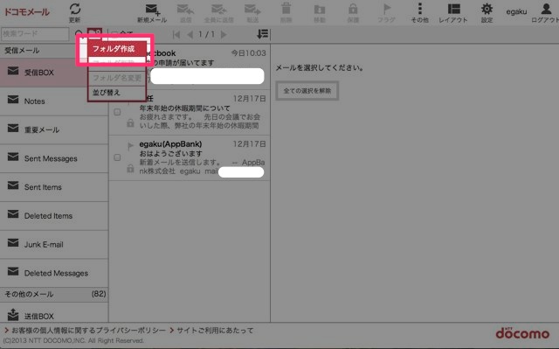Open the Deleted Messages folder

click(x=54, y=274)
